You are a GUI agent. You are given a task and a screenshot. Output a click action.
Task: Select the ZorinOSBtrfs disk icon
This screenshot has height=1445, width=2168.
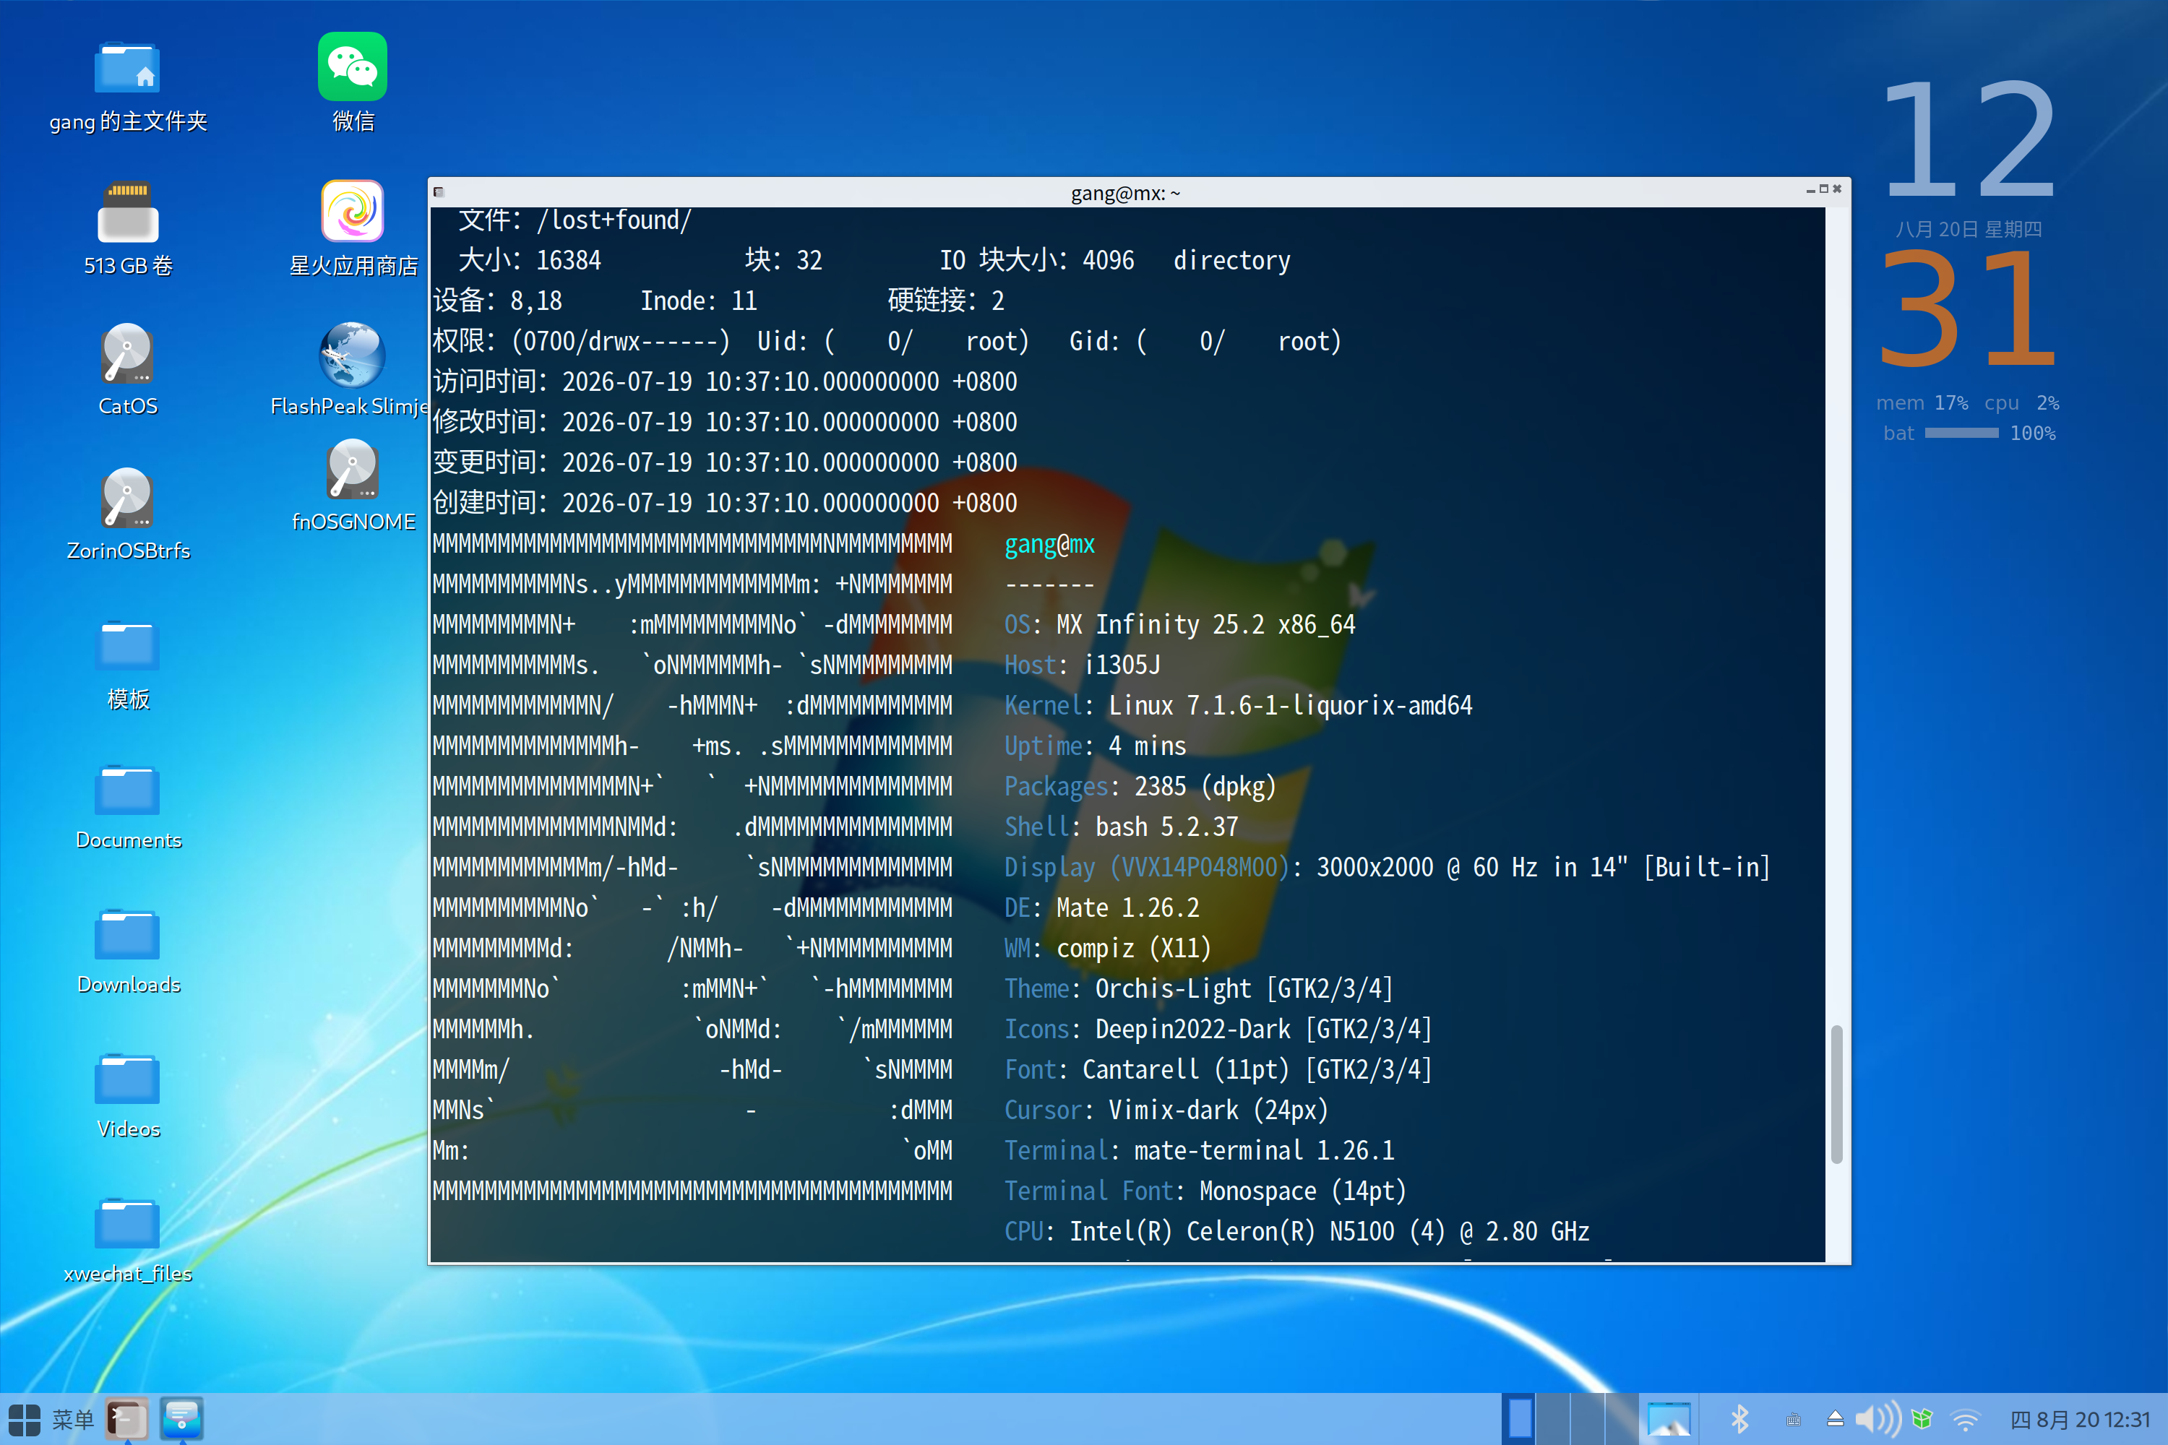(127, 498)
